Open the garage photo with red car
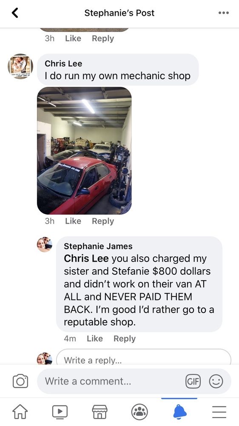239x426 pixels. [x=84, y=151]
